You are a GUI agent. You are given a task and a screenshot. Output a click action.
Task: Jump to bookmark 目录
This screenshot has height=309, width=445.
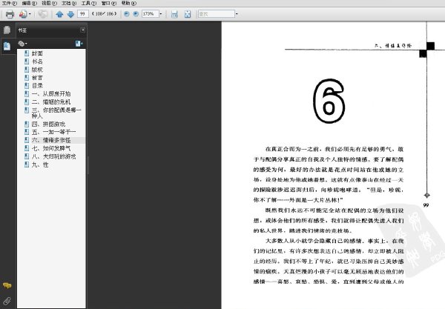pos(37,86)
